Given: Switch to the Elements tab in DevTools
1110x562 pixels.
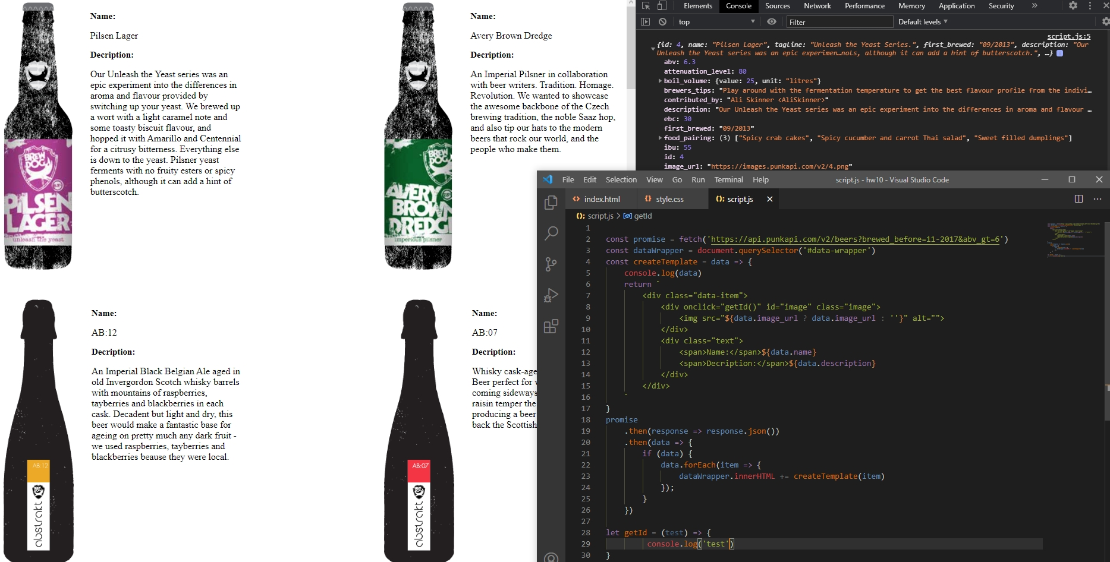Looking at the screenshot, I should tap(698, 6).
